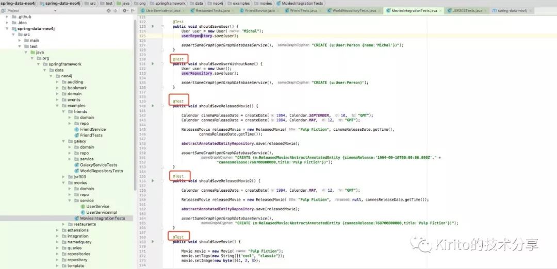The width and height of the screenshot is (557, 269).
Task: Open the Project panel gear settings
Action: pyautogui.click(x=124, y=11)
